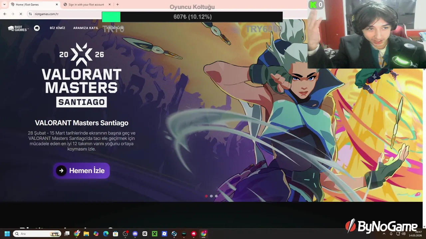
Task: Select the second carousel dot
Action: (211, 196)
